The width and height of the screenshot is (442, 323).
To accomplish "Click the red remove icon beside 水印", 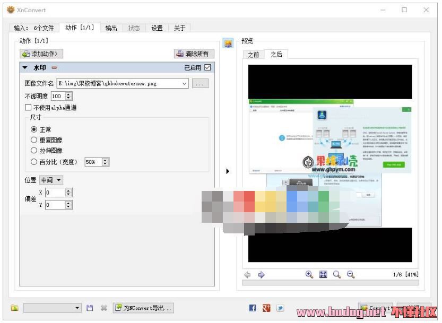I will [x=54, y=68].
